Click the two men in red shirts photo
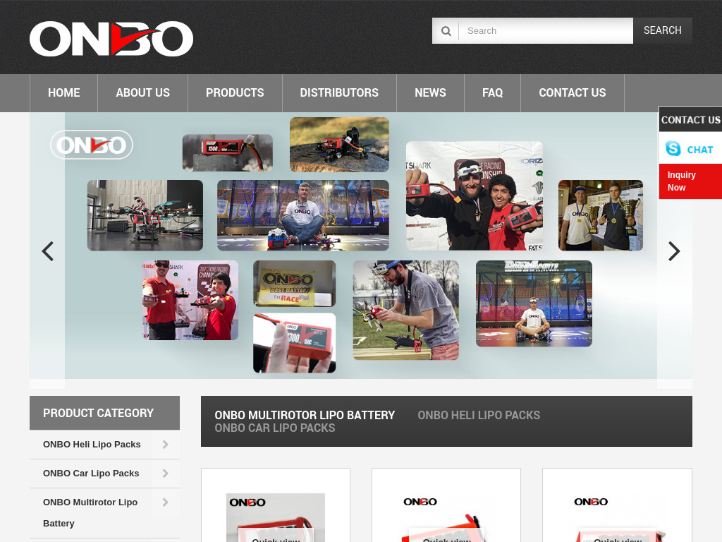 point(190,300)
